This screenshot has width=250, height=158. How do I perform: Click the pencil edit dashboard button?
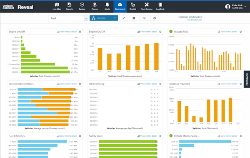point(124,18)
